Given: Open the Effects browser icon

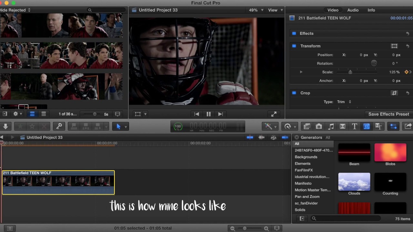Looking at the screenshot, I should pos(307,127).
